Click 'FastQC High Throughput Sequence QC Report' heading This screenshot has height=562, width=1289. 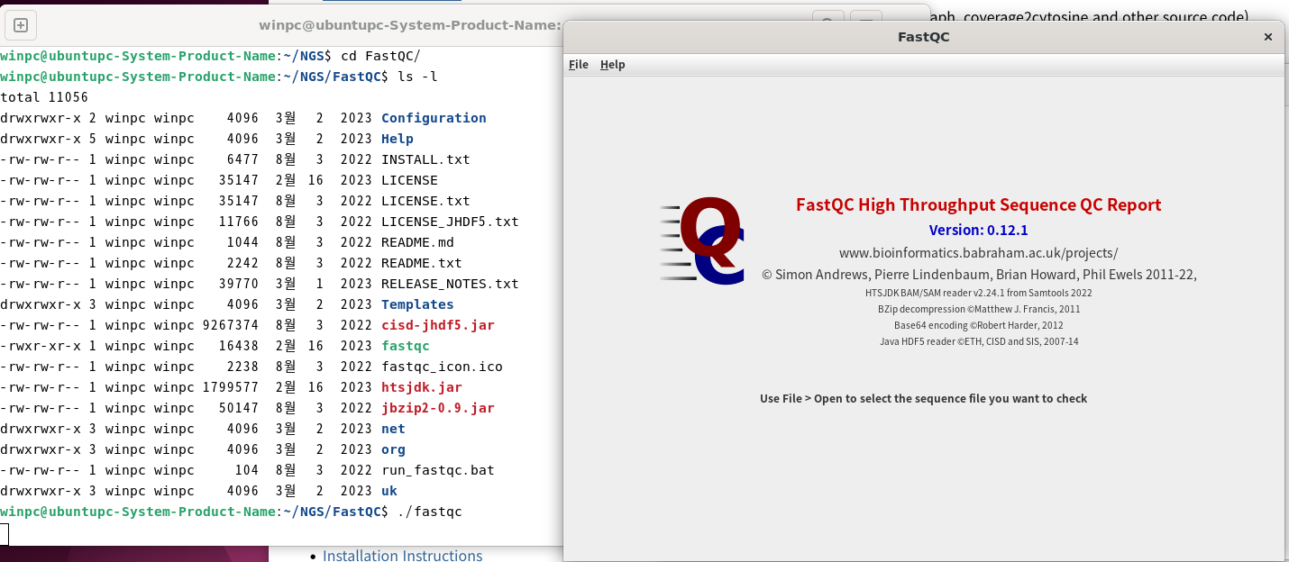[979, 205]
